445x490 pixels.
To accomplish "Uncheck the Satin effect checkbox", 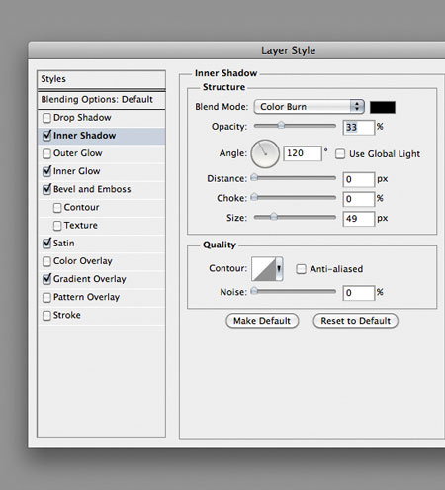I will pos(47,244).
